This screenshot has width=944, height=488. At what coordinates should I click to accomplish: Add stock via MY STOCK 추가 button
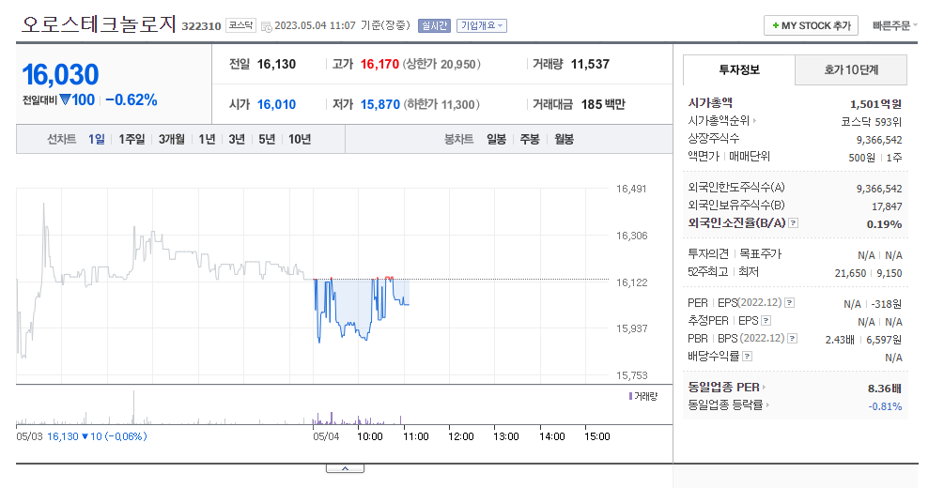point(811,25)
